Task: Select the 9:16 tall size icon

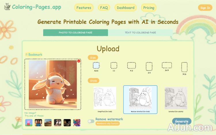Action: click(x=184, y=67)
